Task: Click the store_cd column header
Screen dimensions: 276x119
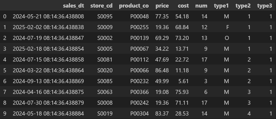Action: click(101, 6)
